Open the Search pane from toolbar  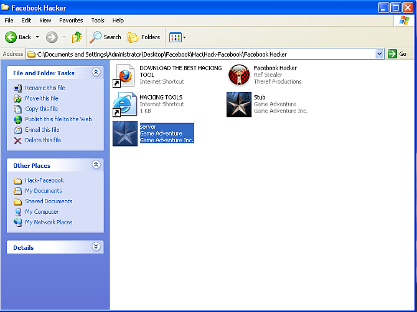coord(105,37)
